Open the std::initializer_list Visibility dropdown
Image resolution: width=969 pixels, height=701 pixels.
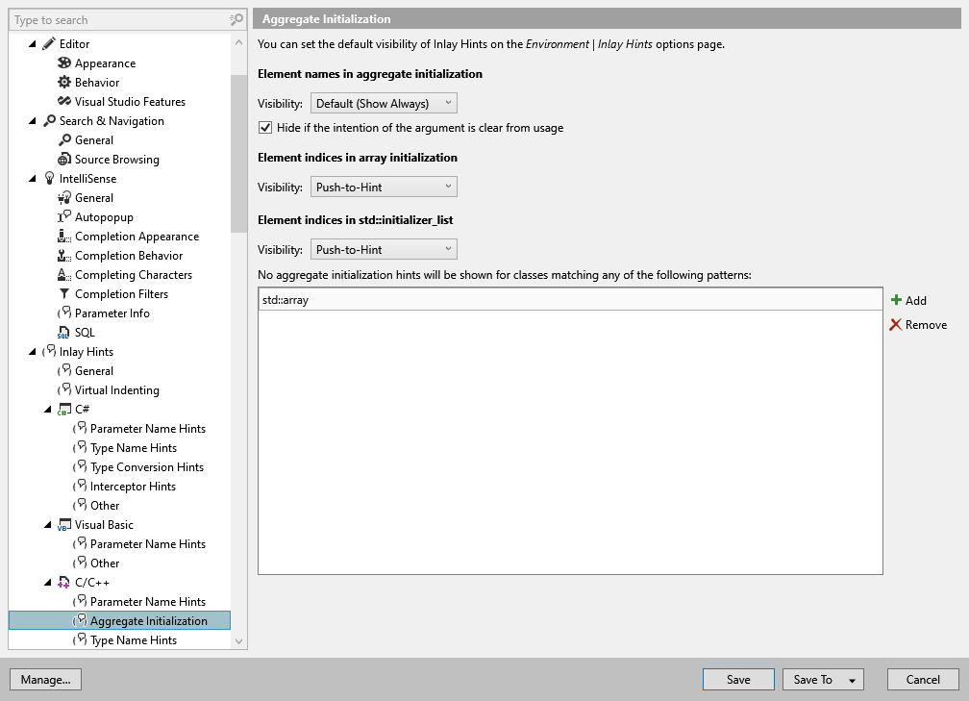(384, 249)
